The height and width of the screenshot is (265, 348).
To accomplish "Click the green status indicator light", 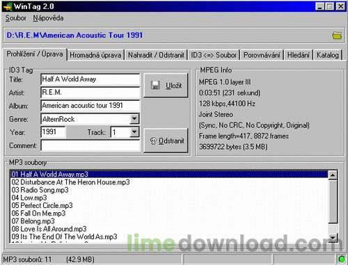I will (342, 259).
